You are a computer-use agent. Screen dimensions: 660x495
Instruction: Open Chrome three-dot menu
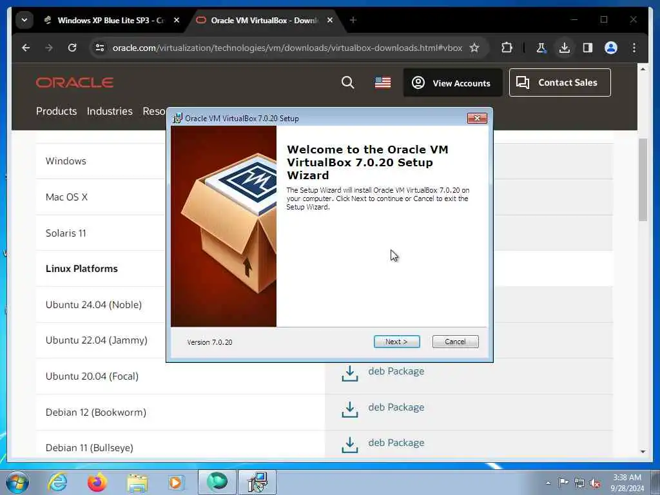coord(634,48)
